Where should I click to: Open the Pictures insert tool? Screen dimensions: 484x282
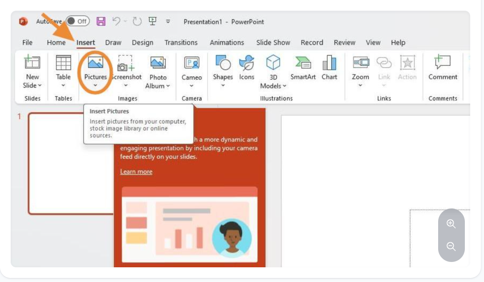click(x=95, y=71)
